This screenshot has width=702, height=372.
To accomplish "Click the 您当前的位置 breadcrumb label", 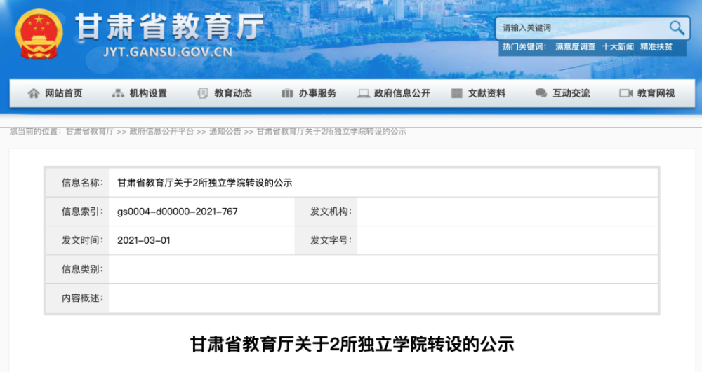I will [x=35, y=131].
